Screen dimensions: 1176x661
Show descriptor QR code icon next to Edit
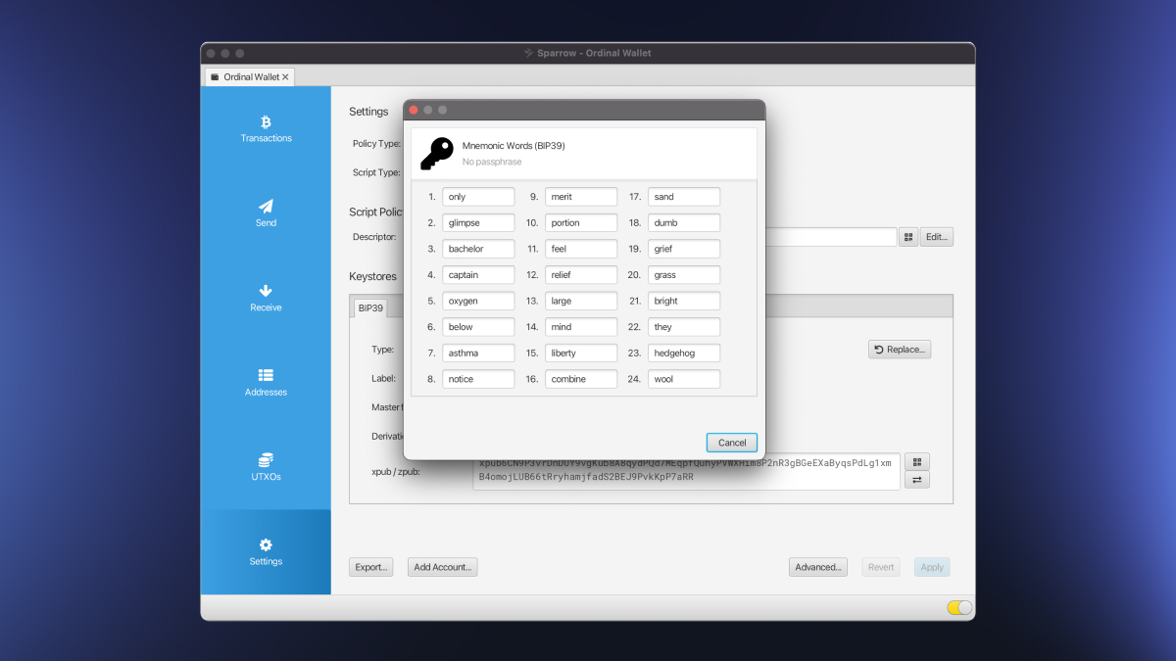click(x=908, y=237)
